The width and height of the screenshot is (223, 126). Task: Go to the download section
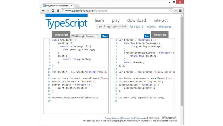pyautogui.click(x=136, y=20)
